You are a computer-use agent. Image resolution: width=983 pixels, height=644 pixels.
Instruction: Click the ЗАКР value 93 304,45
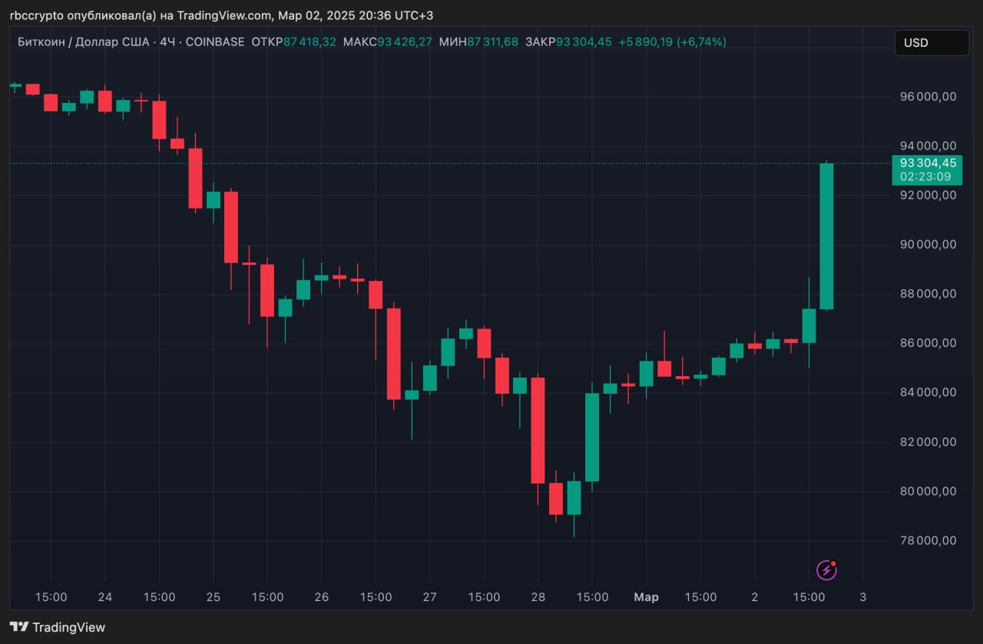click(x=584, y=42)
